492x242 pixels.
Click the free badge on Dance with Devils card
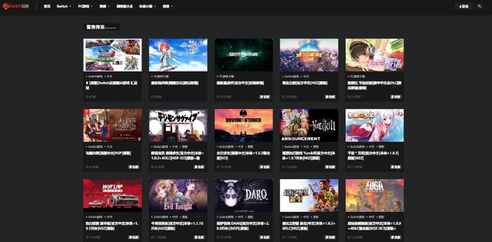click(x=133, y=167)
